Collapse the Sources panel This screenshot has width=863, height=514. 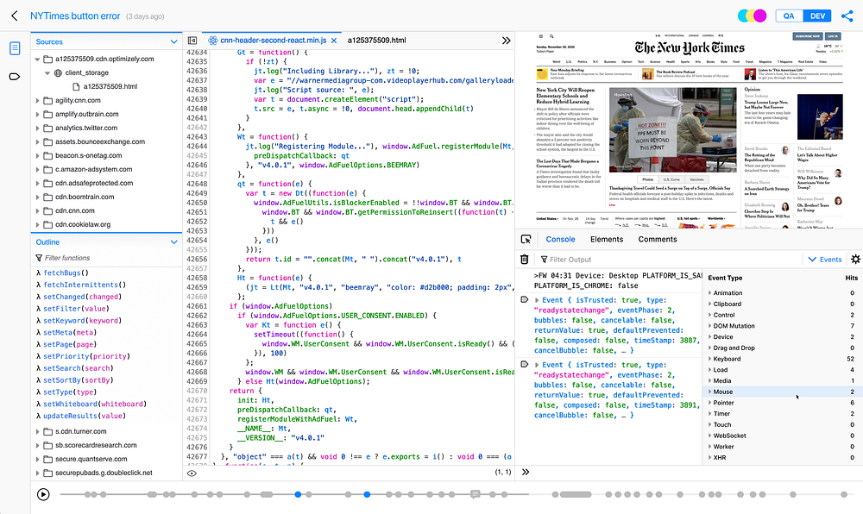coord(174,41)
